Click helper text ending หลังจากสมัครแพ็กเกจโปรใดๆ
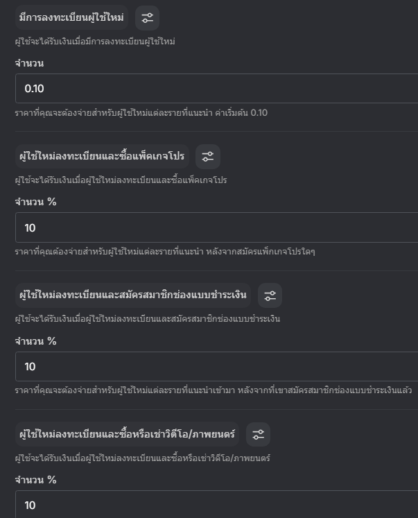 pyautogui.click(x=165, y=252)
